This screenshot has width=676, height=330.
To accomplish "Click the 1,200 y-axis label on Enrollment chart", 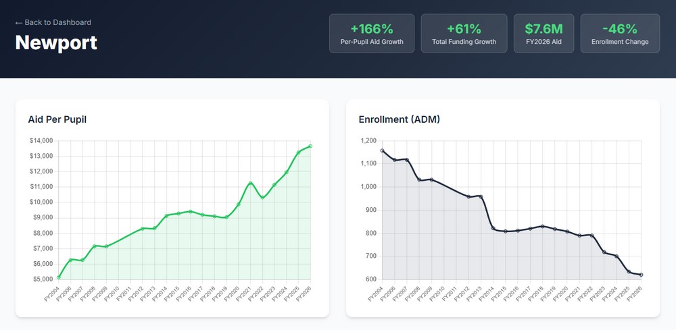I will pos(368,140).
